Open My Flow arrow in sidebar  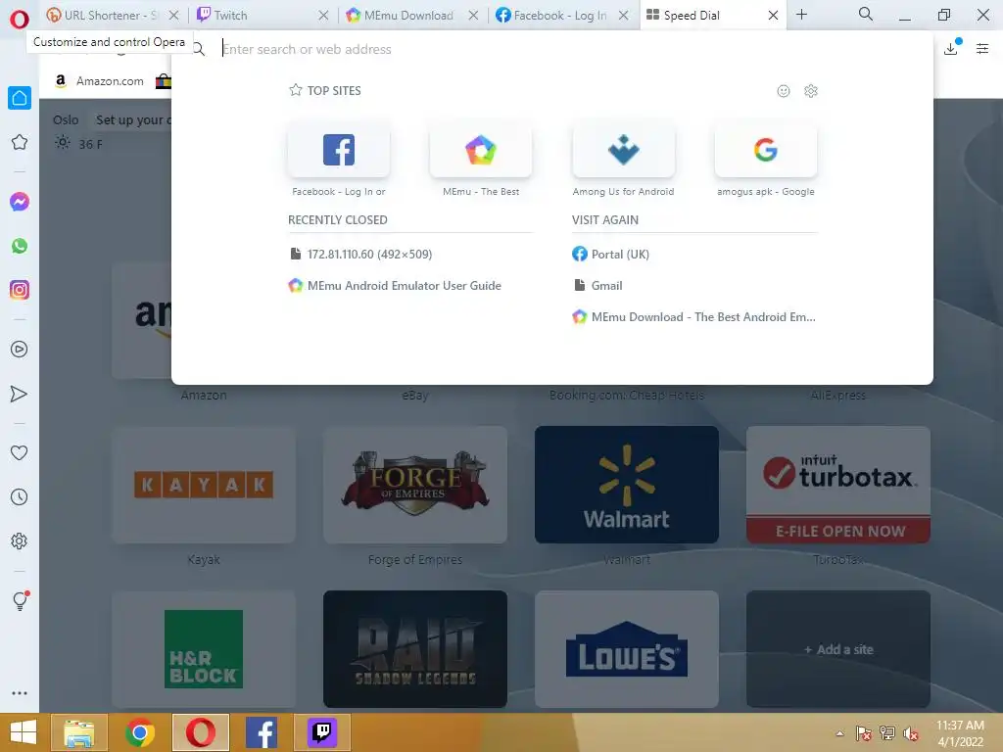tap(20, 394)
